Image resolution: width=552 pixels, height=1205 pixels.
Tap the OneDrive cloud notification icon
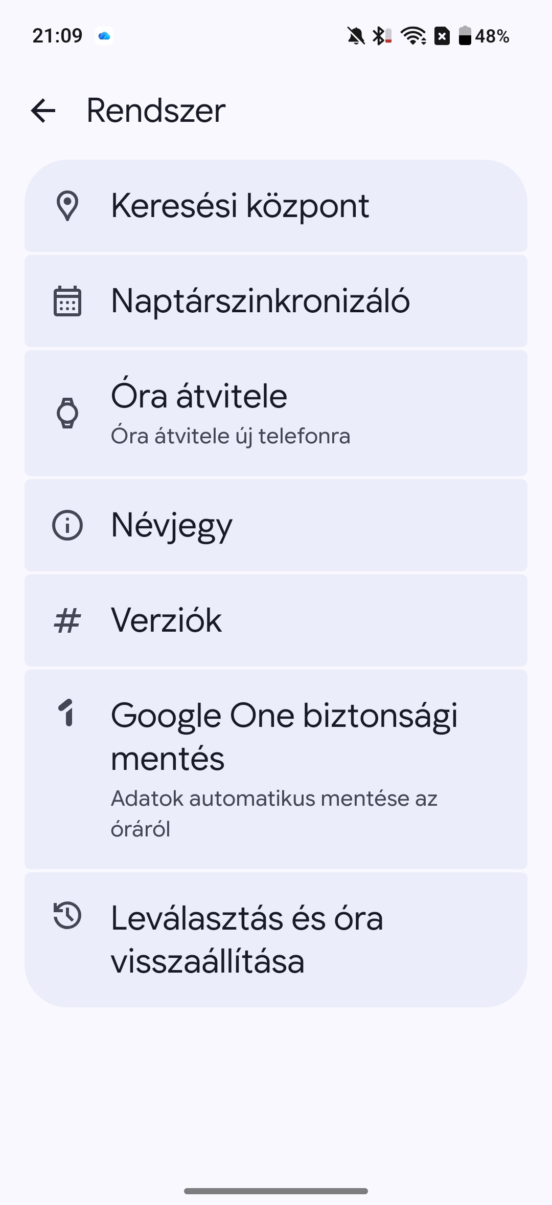coord(104,36)
